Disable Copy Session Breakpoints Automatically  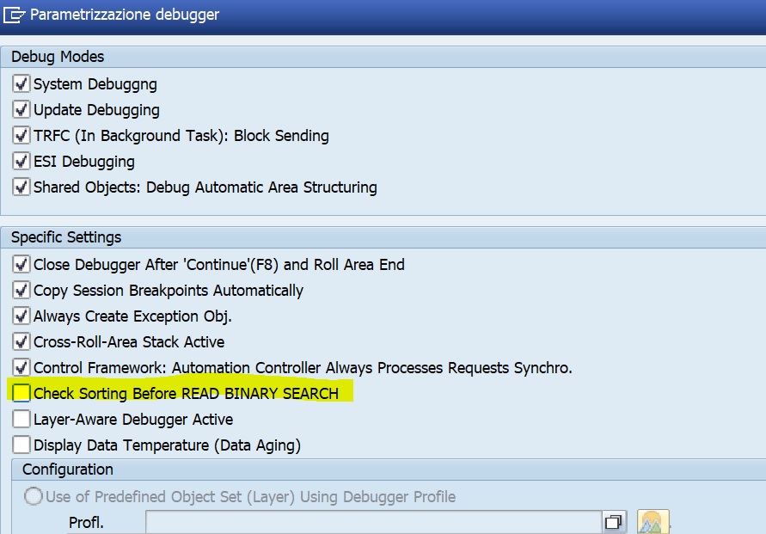pyautogui.click(x=20, y=290)
